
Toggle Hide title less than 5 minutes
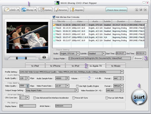tap(54, 17)
